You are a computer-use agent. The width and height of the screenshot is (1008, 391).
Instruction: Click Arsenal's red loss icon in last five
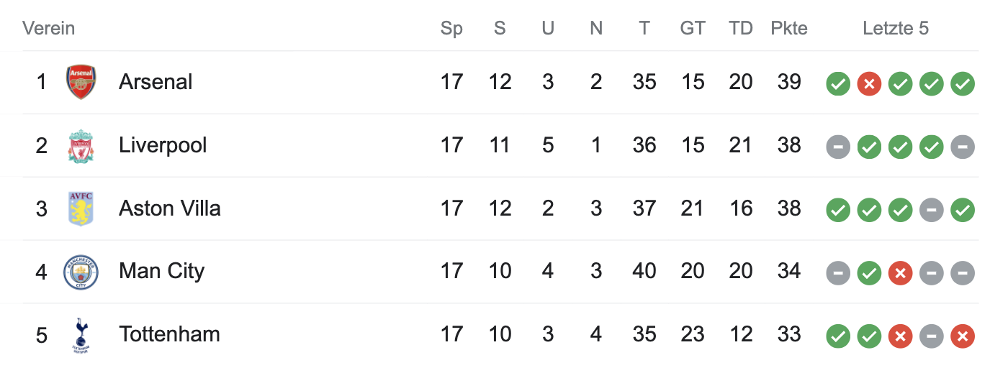pyautogui.click(x=869, y=83)
